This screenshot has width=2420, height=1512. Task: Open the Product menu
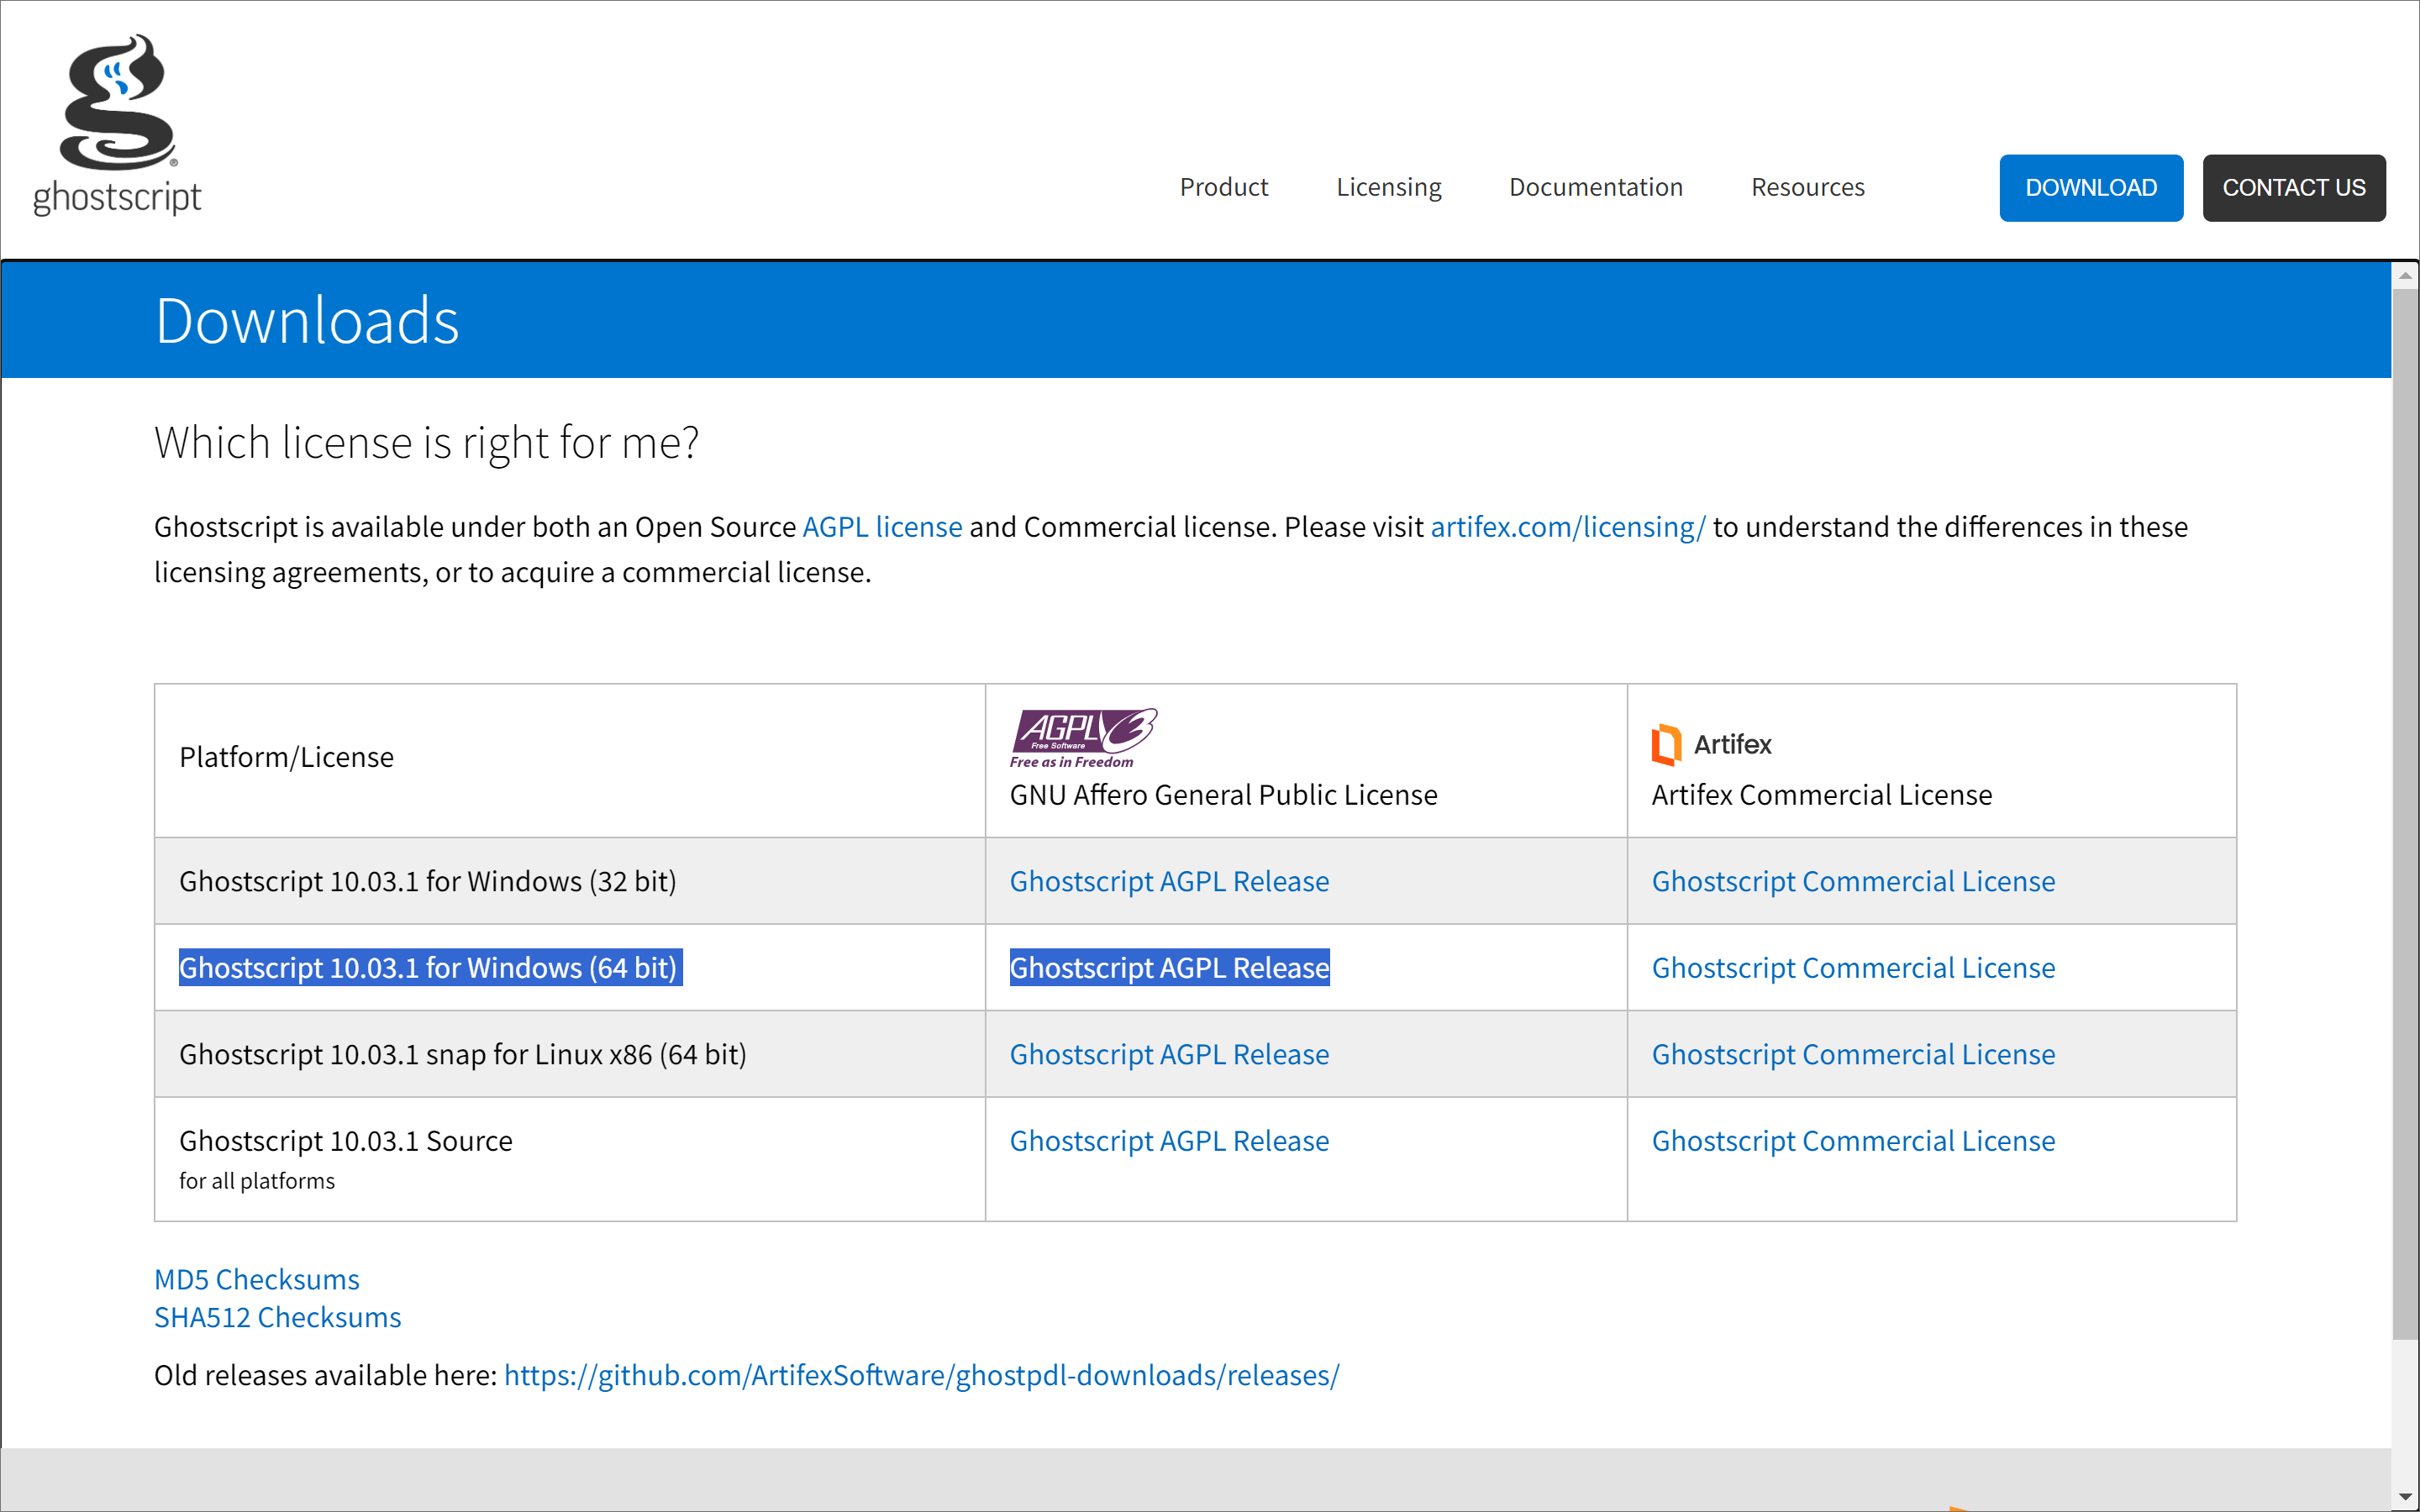[1223, 187]
